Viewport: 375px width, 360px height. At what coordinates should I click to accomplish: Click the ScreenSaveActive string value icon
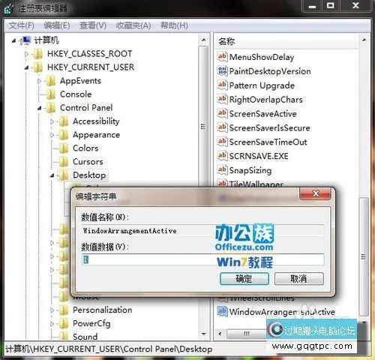pyautogui.click(x=222, y=113)
